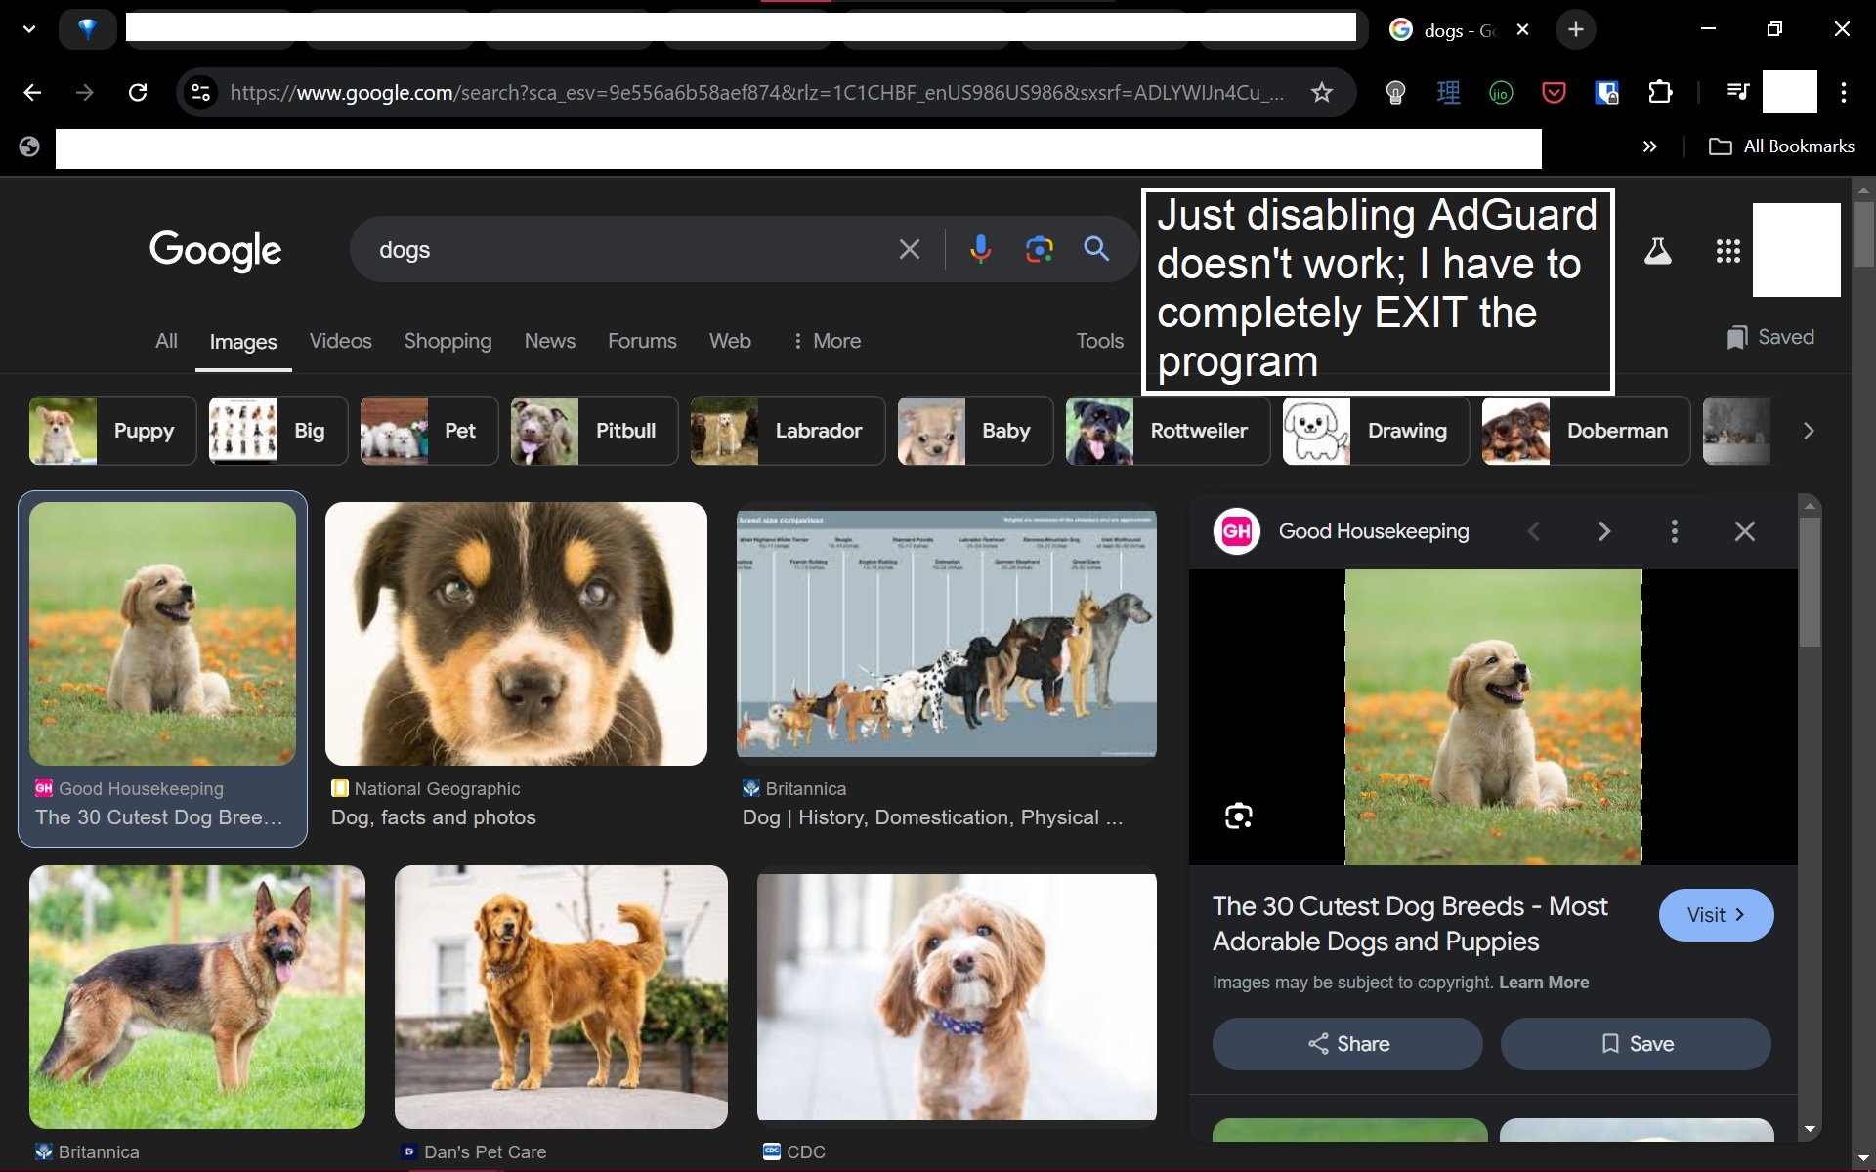The height and width of the screenshot is (1172, 1876).
Task: Switch to the News tab
Action: tap(549, 341)
